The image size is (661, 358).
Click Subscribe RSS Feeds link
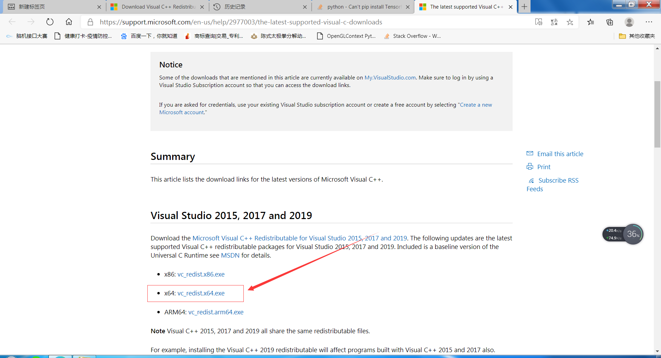(558, 181)
